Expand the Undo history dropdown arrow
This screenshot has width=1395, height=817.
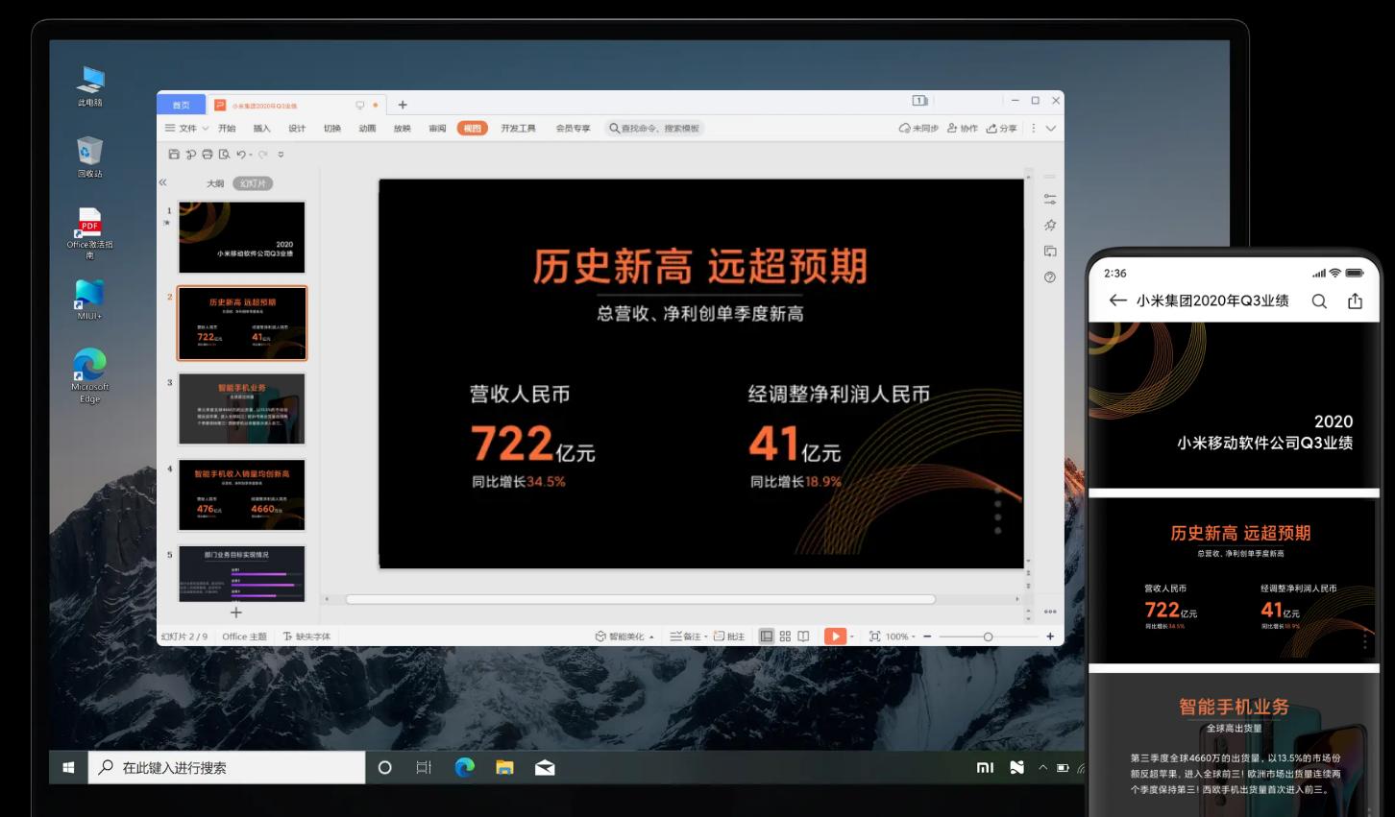pos(251,154)
